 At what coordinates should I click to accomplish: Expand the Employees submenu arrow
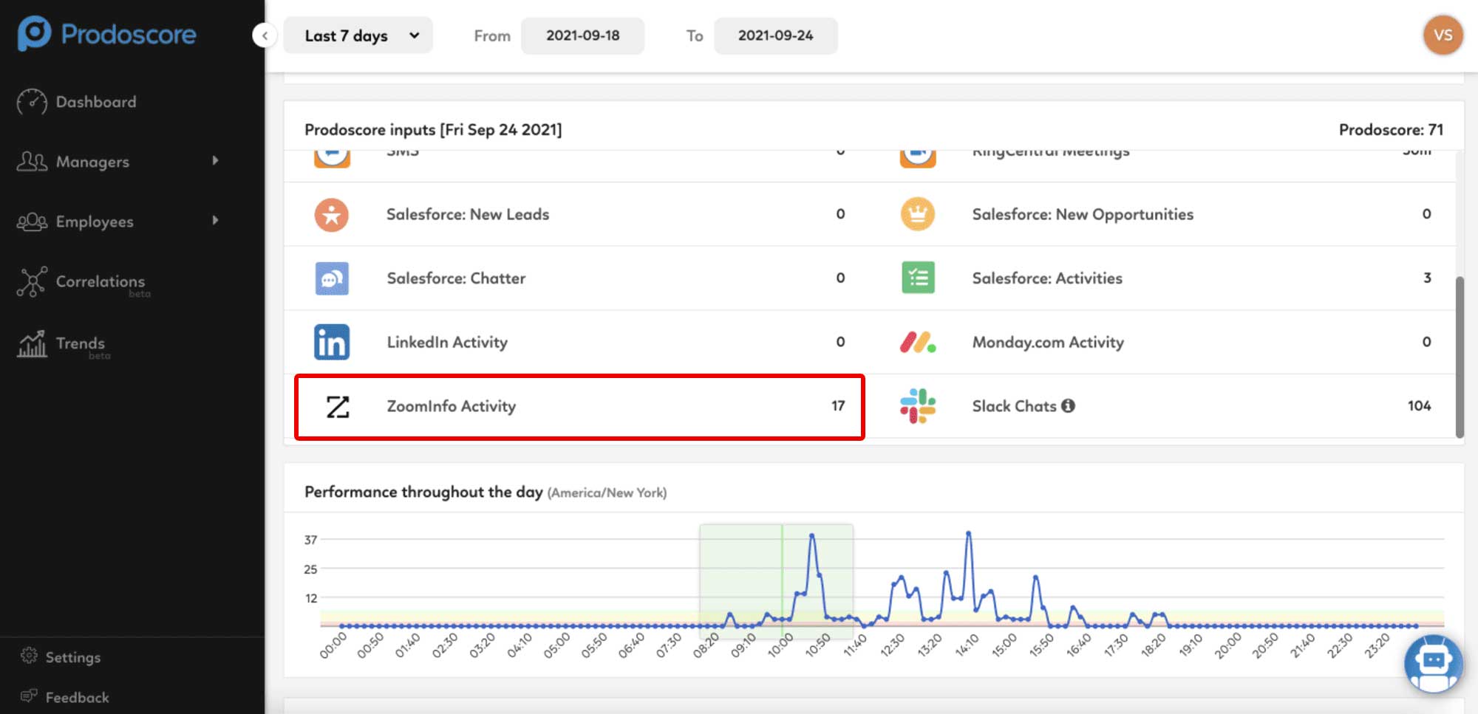215,220
